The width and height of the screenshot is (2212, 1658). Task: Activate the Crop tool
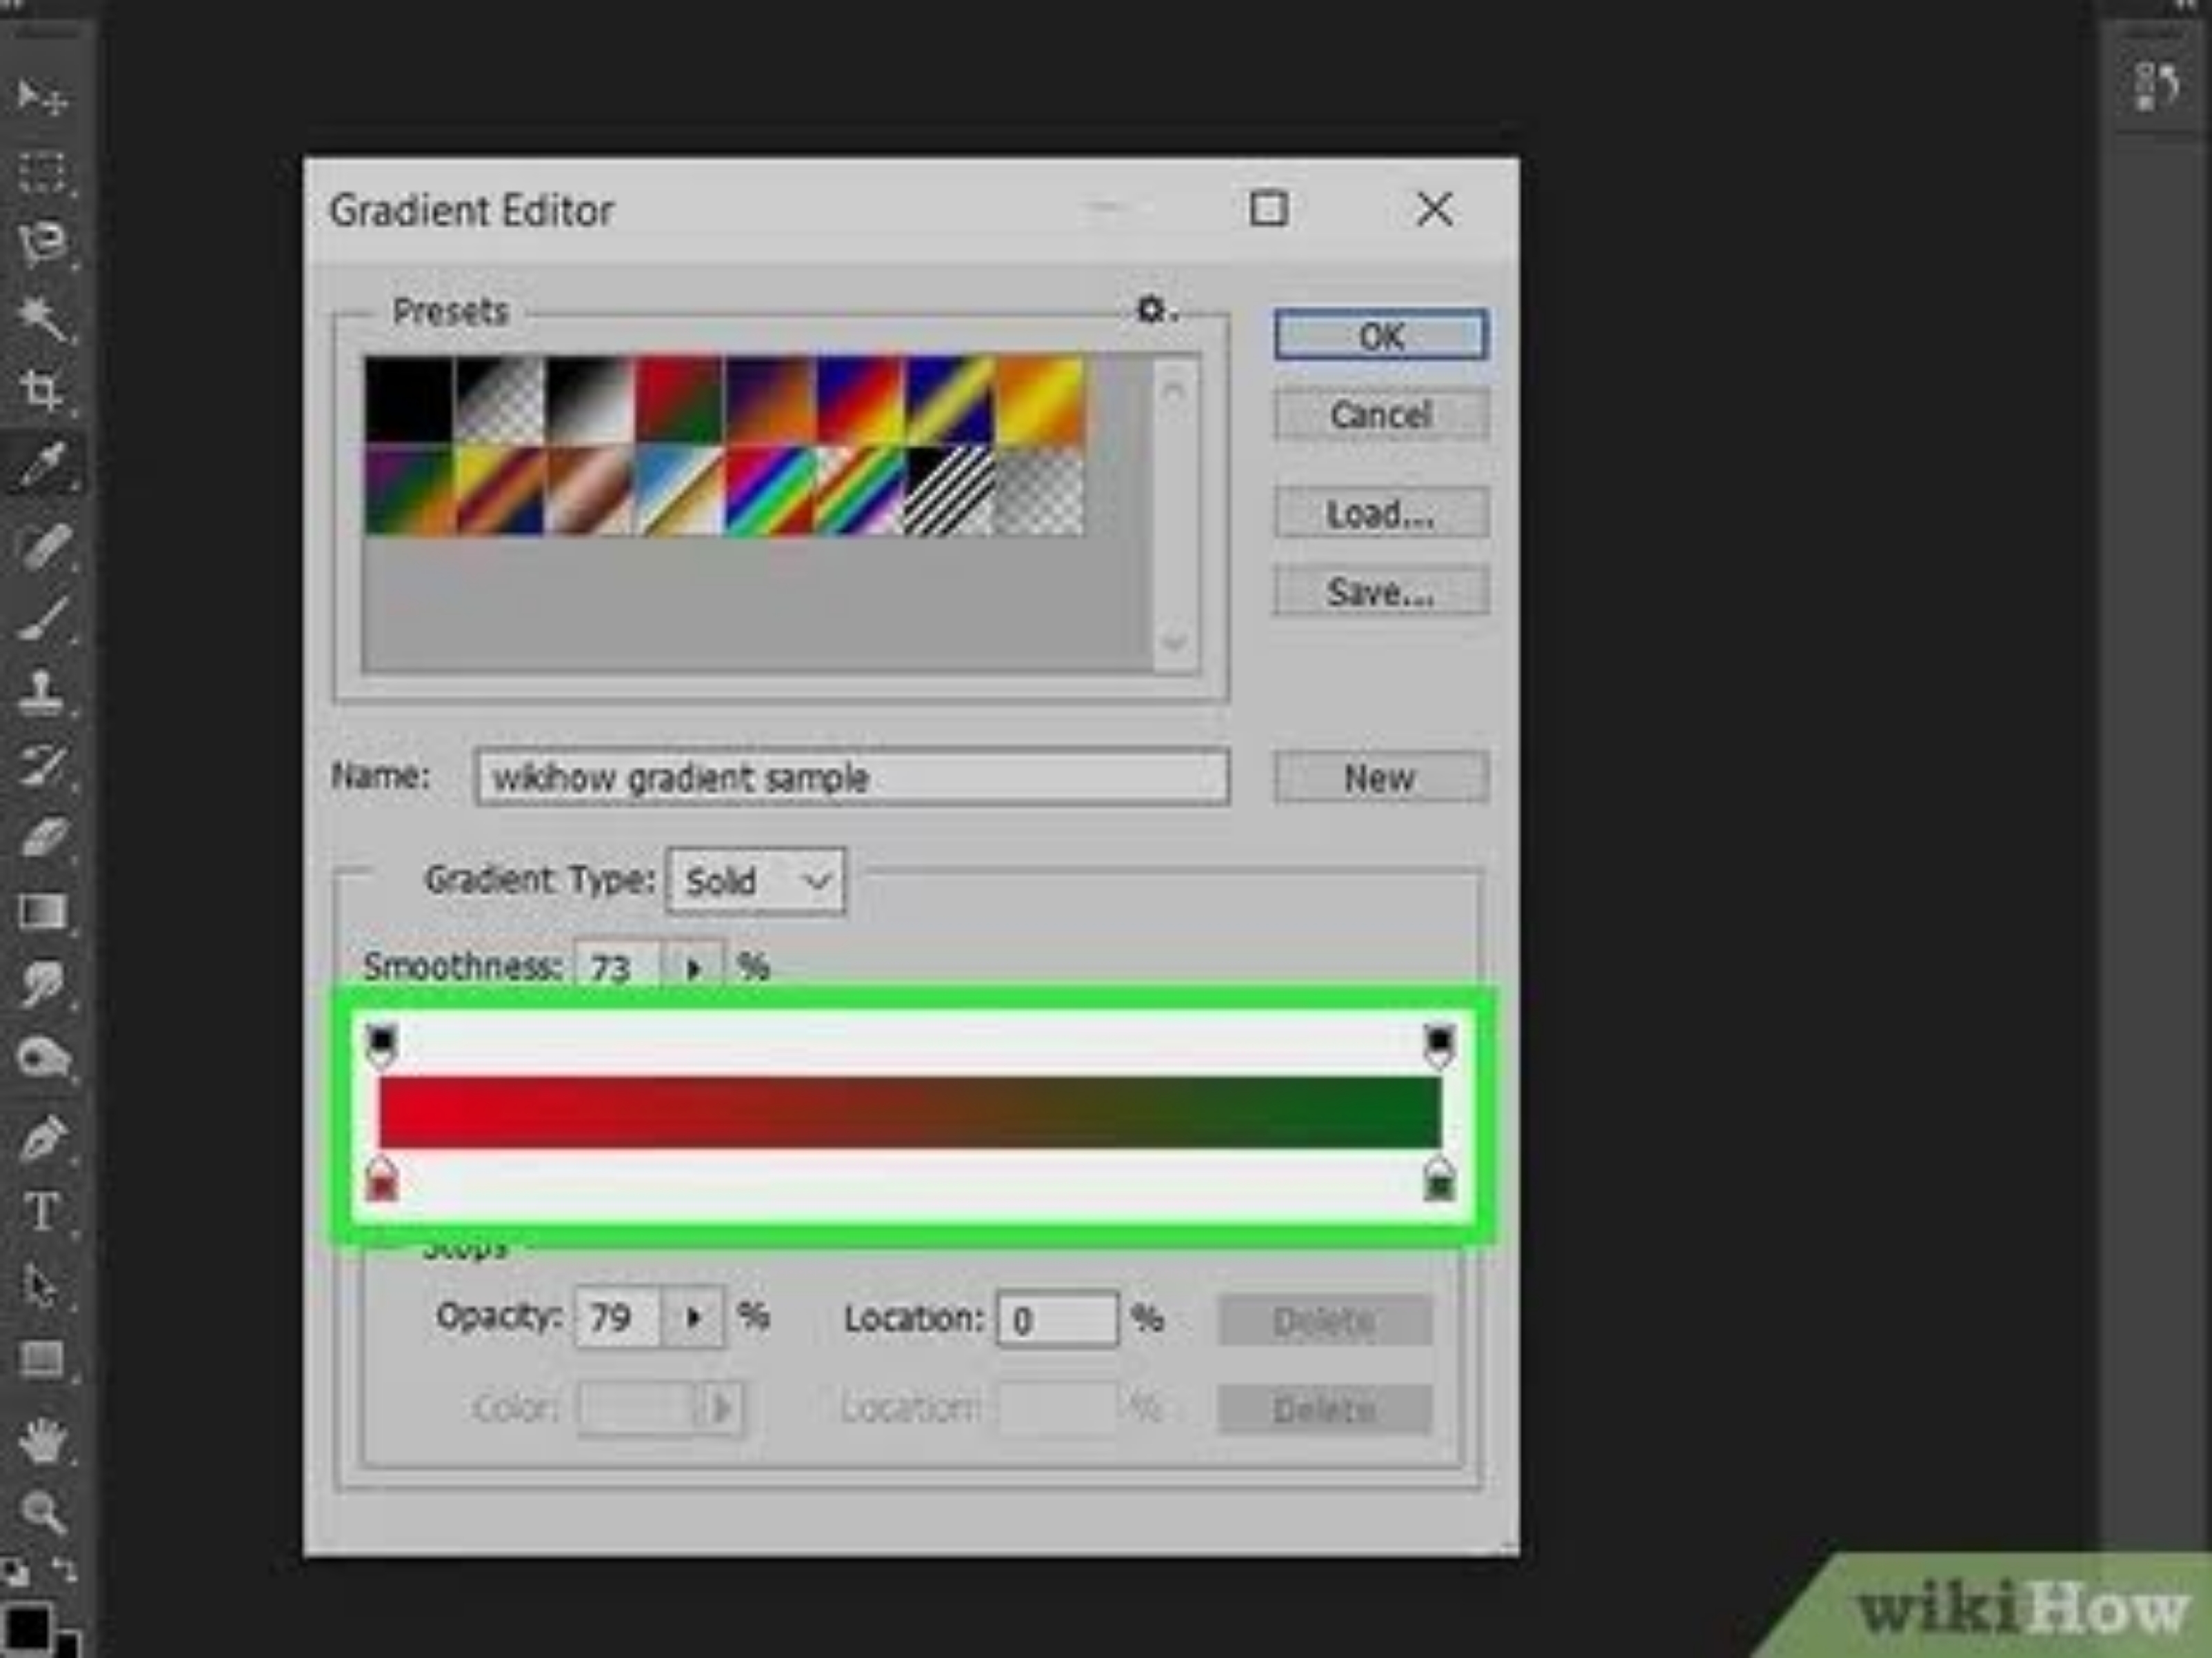pos(42,390)
